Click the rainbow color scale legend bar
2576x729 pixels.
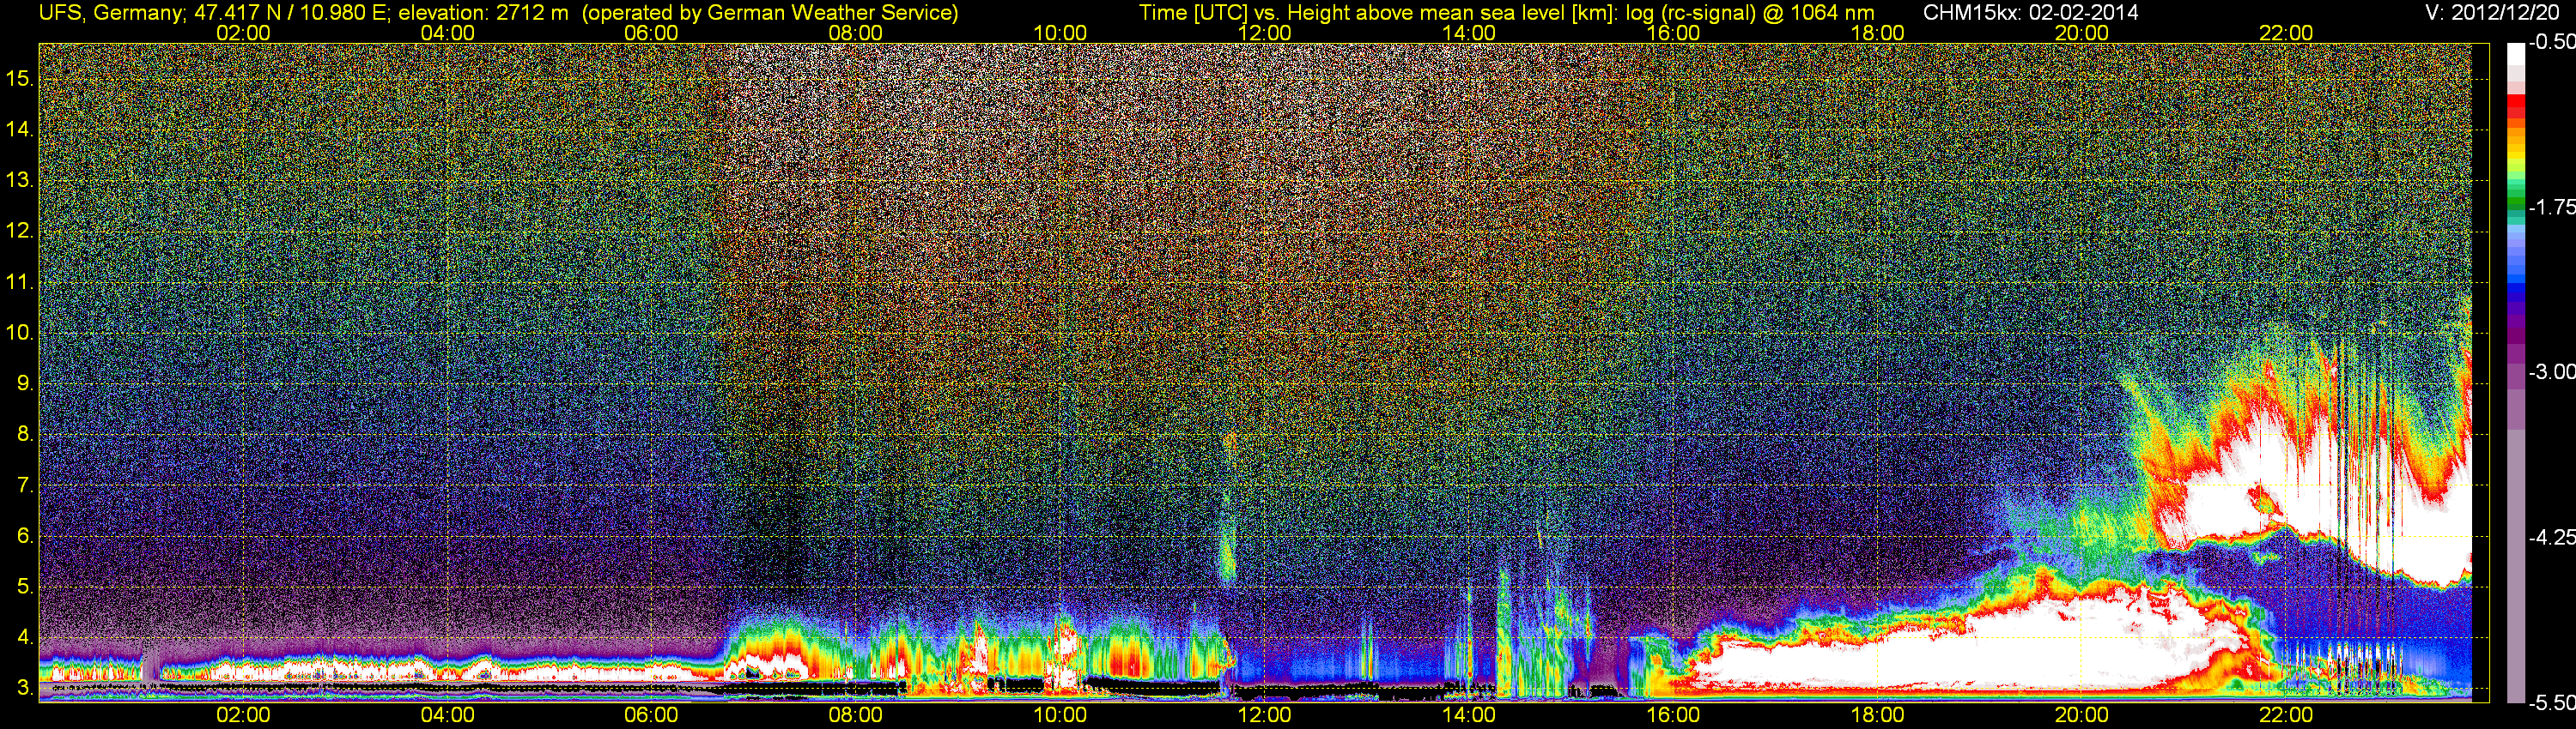point(2516,372)
